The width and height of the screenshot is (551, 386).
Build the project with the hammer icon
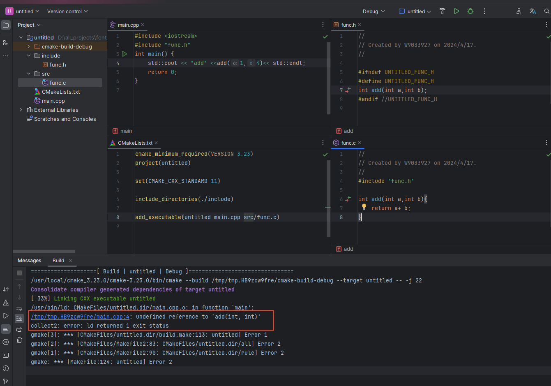point(442,11)
